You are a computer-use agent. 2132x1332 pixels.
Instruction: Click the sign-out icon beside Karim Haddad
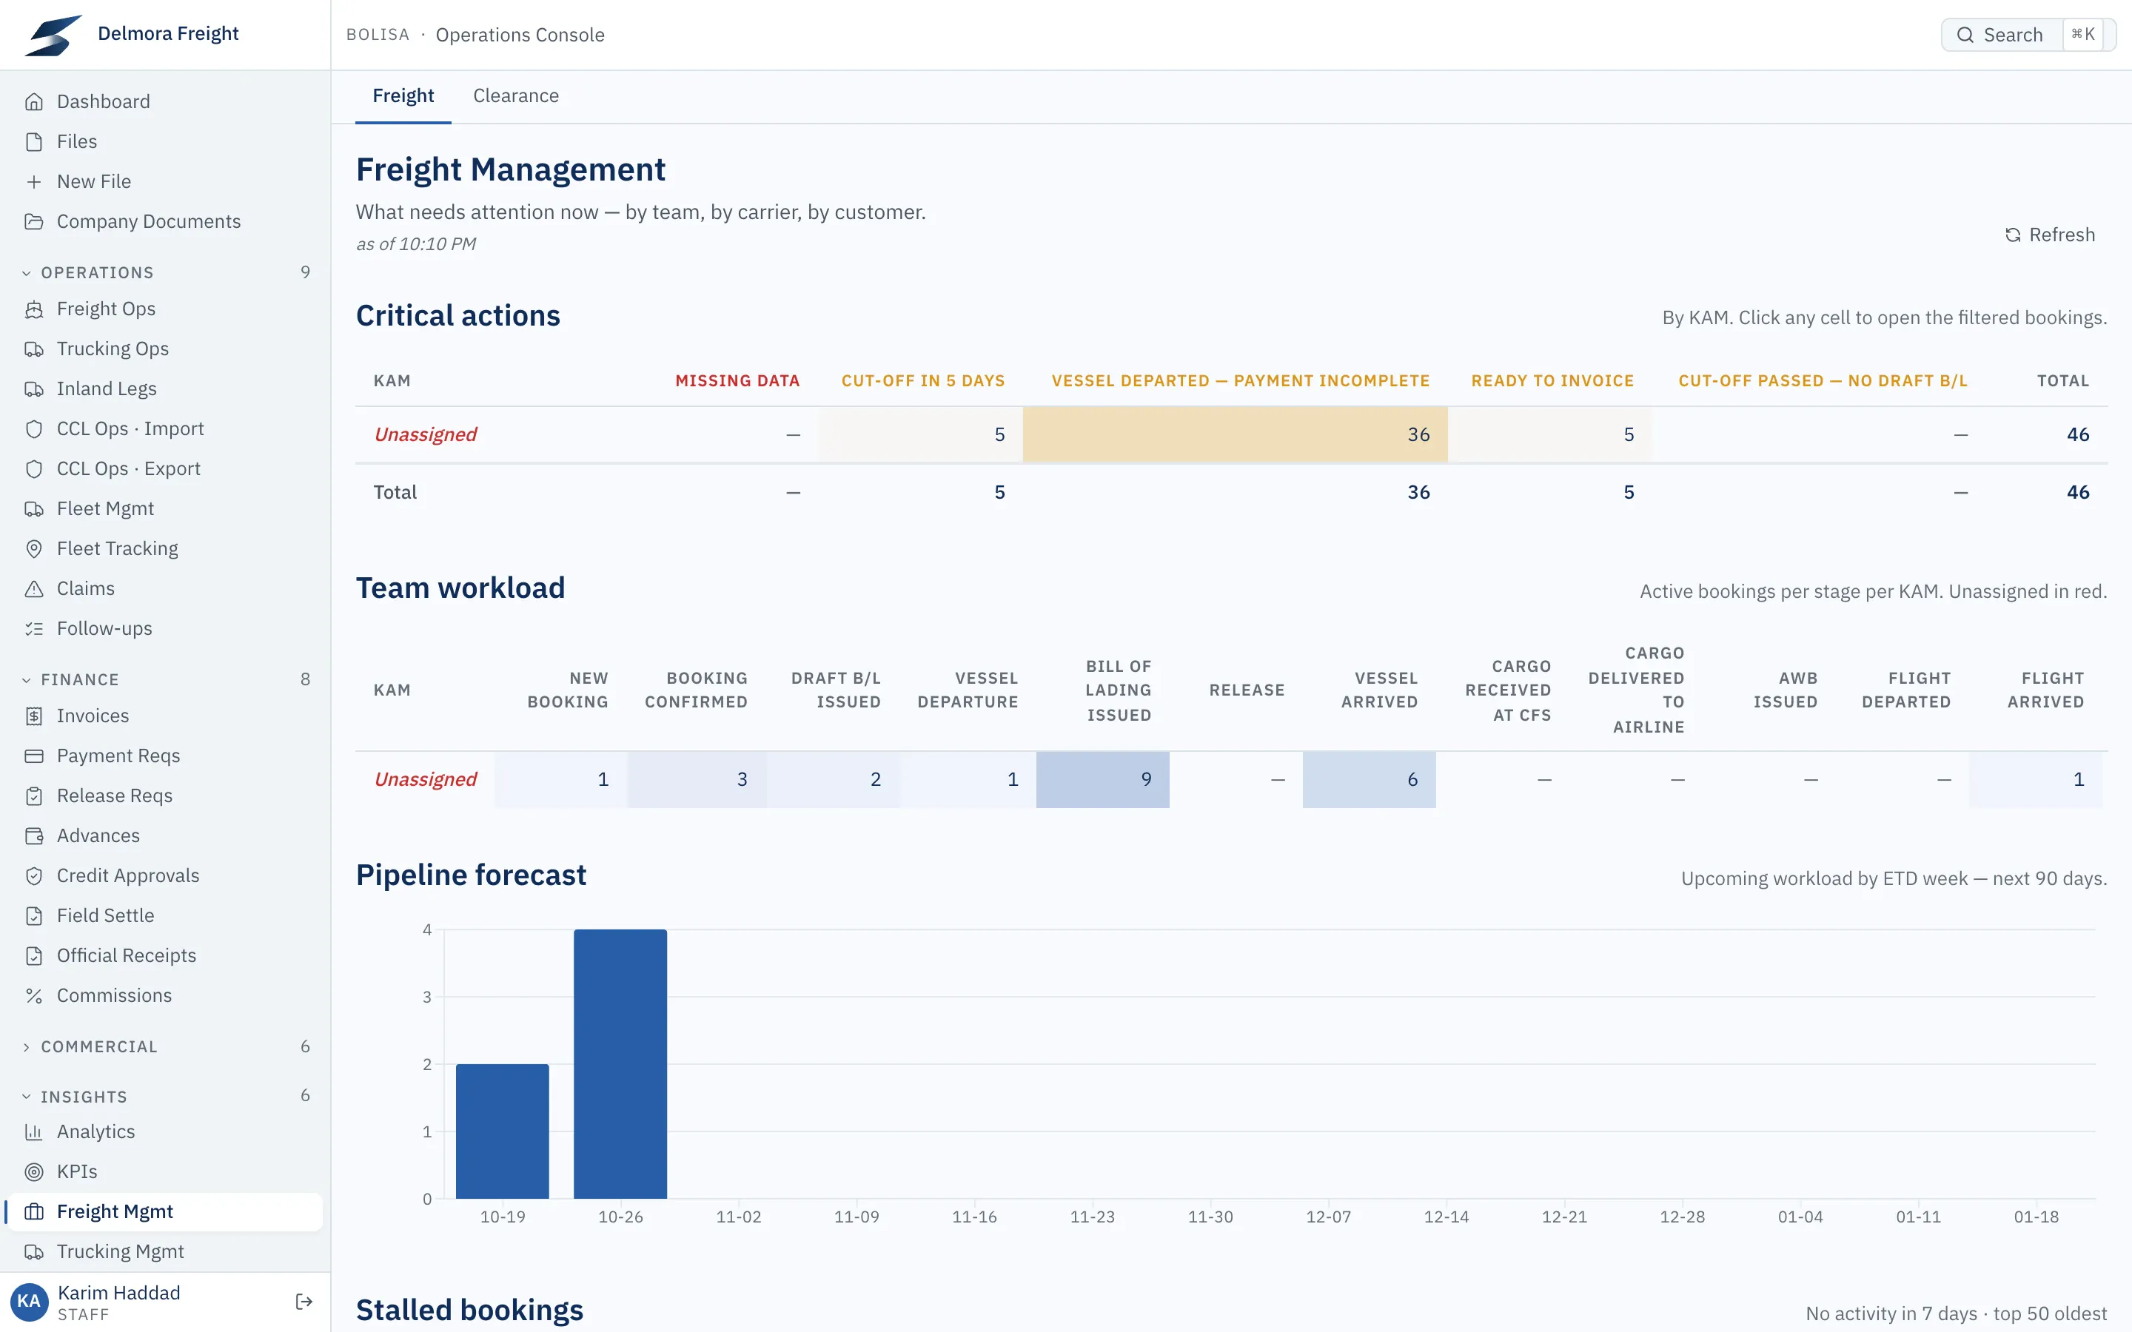click(x=304, y=1302)
